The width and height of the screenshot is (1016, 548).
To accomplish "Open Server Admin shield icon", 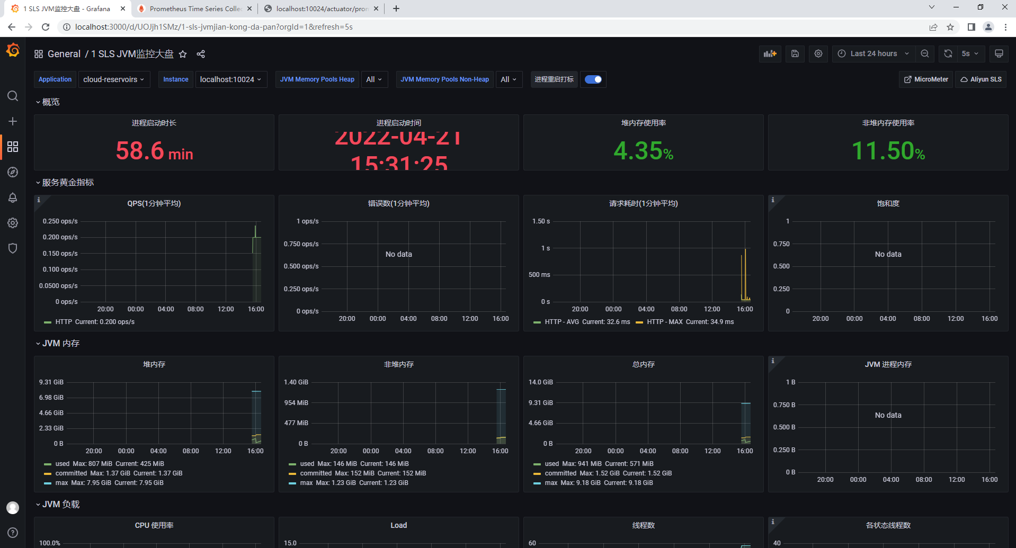I will [13, 248].
